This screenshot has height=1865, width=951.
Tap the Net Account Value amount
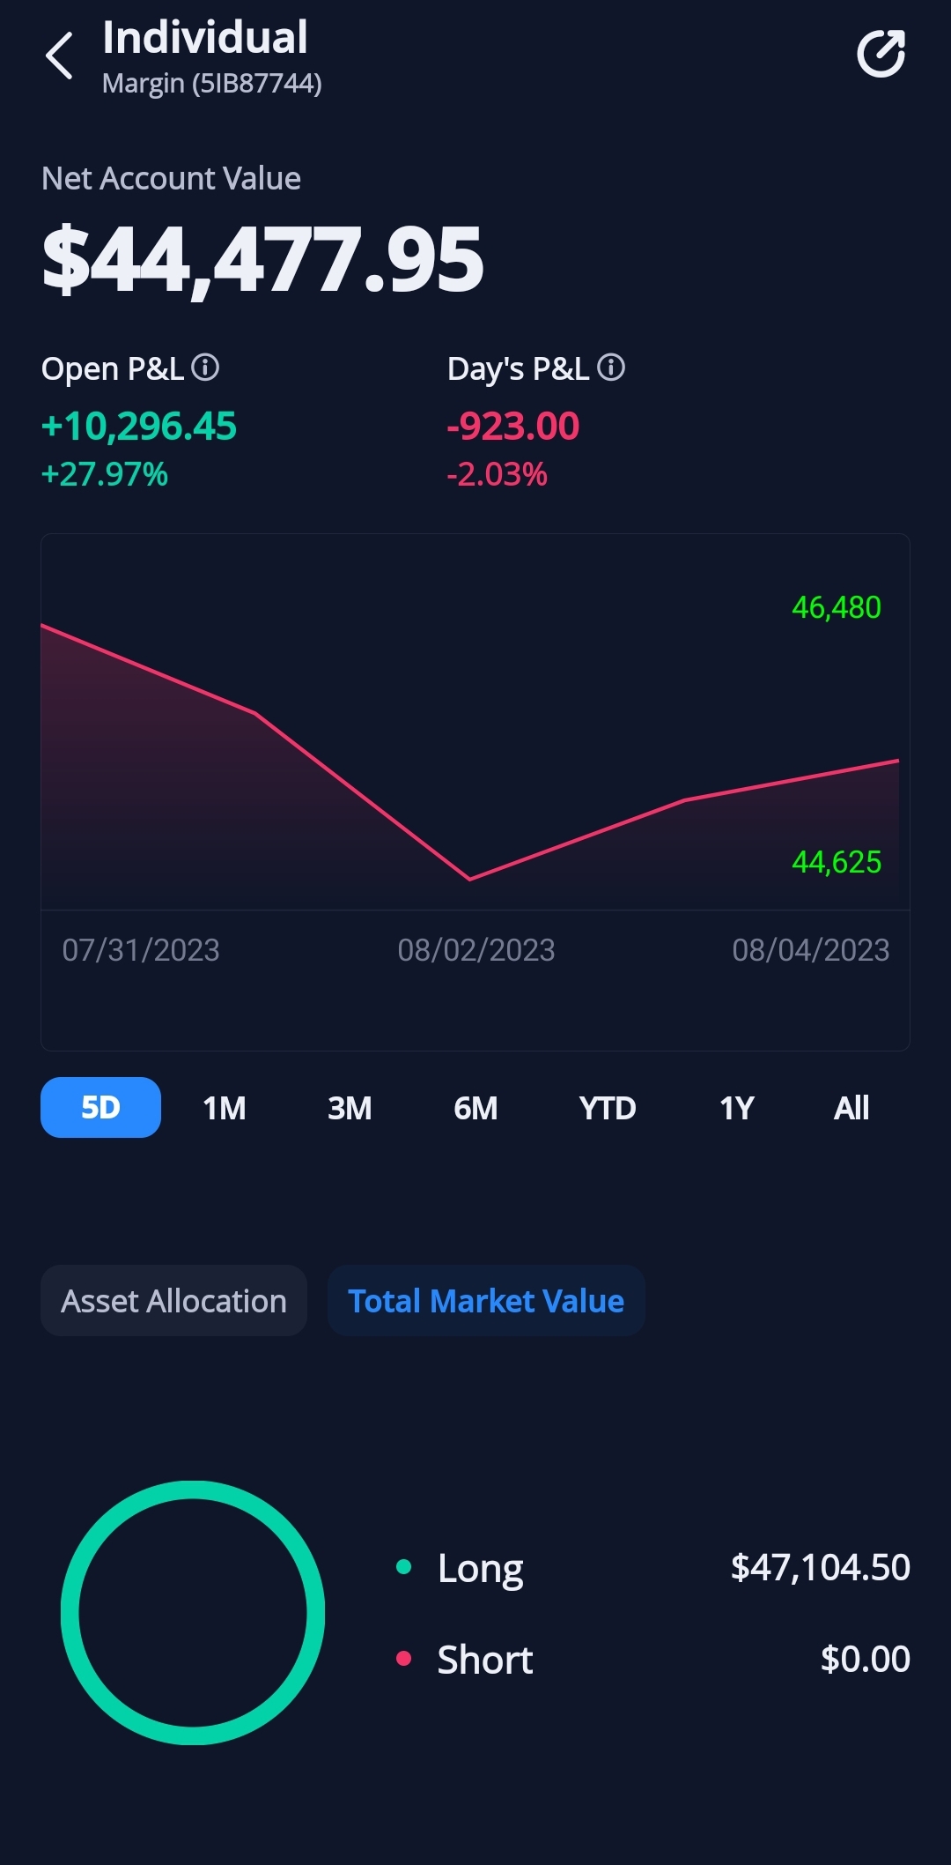pos(262,259)
